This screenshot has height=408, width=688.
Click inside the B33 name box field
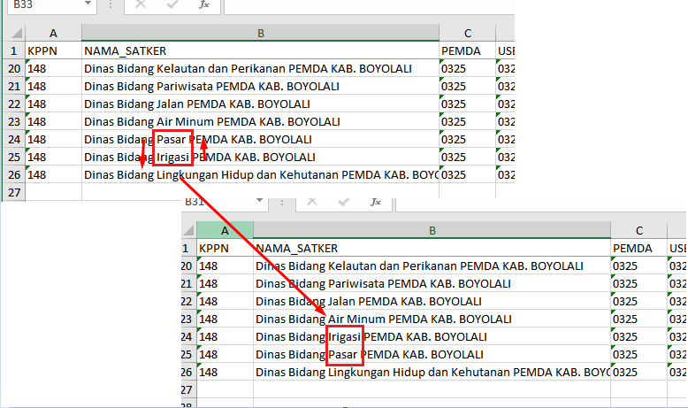pyautogui.click(x=40, y=5)
